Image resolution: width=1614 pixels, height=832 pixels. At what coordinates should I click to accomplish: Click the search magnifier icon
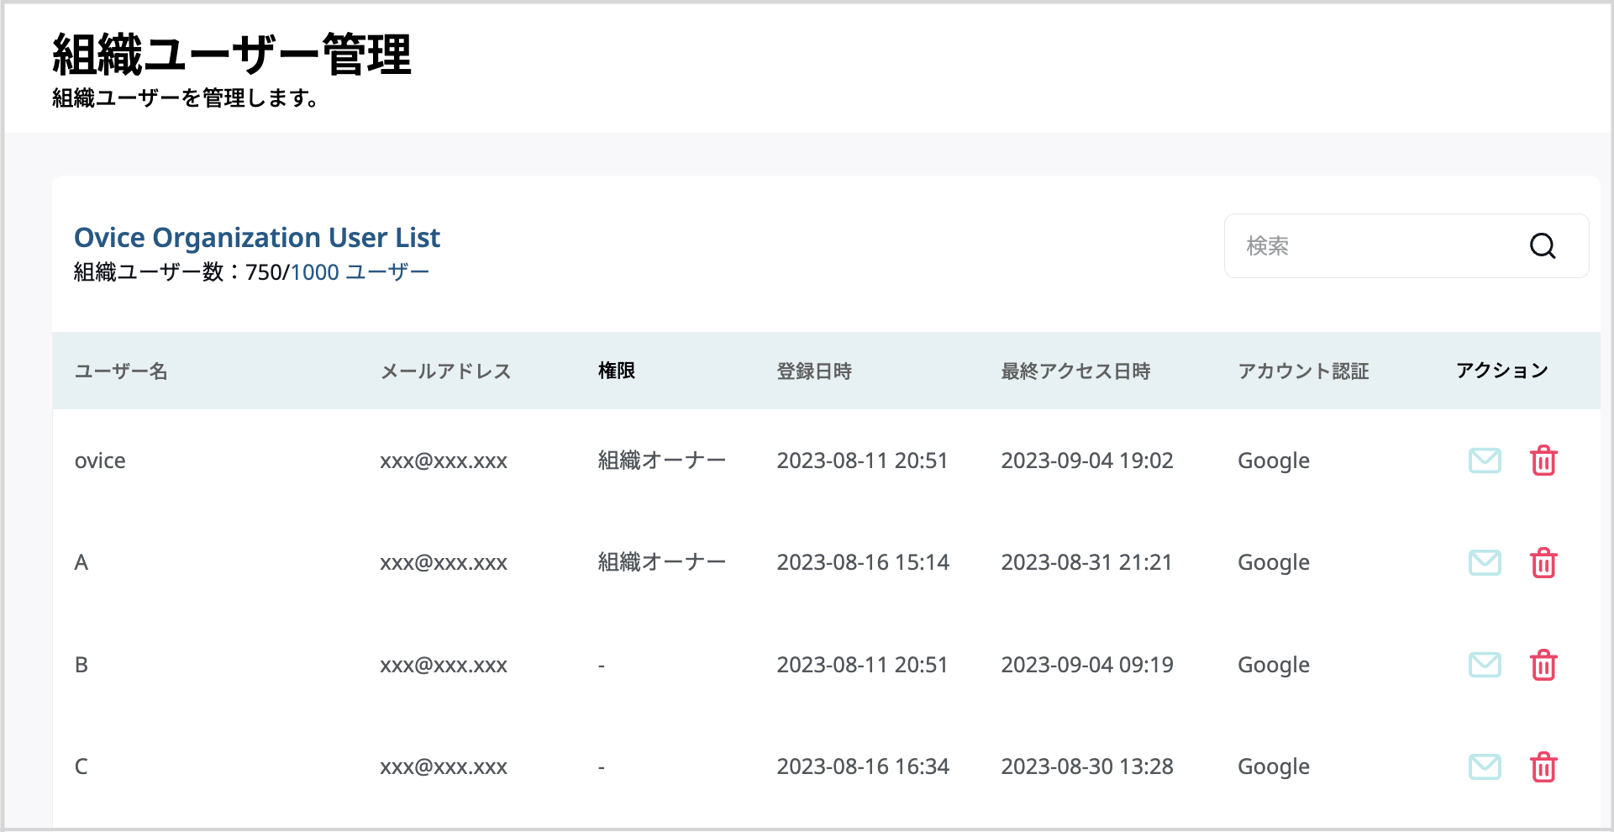[x=1543, y=246]
